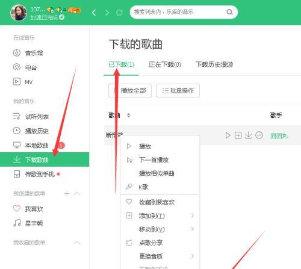Select 下载歌曲 in the sidebar
301x269 pixels.
tap(45, 159)
